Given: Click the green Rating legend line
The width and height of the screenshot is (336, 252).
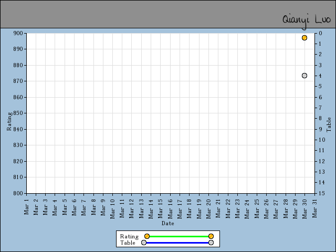Looking at the screenshot, I should 179,236.
